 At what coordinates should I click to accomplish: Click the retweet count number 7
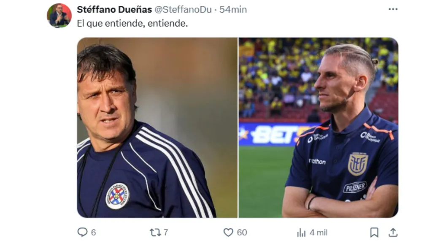click(x=166, y=232)
